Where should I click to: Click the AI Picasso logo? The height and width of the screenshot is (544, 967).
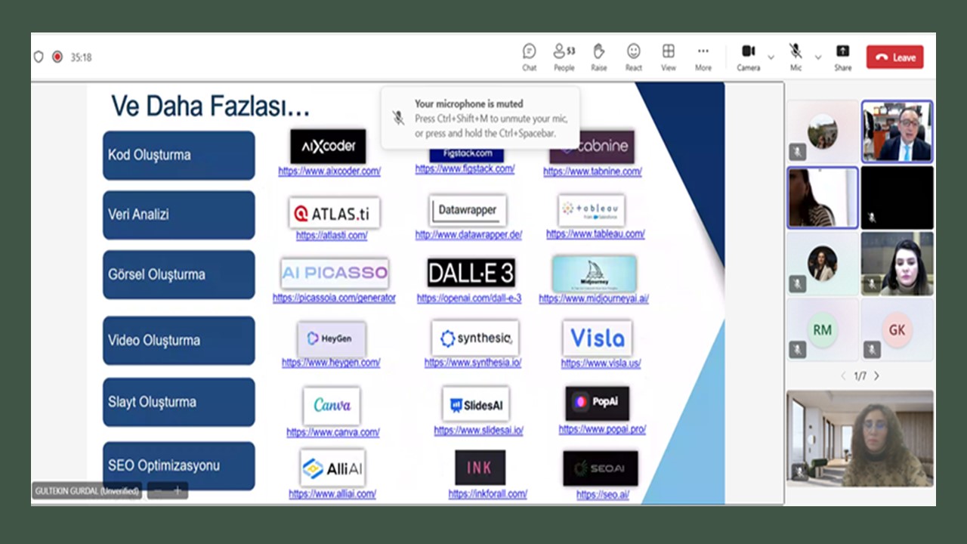[335, 274]
